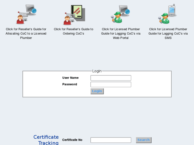Click the 'User Name' label
The height and width of the screenshot is (145, 194).
click(70, 78)
